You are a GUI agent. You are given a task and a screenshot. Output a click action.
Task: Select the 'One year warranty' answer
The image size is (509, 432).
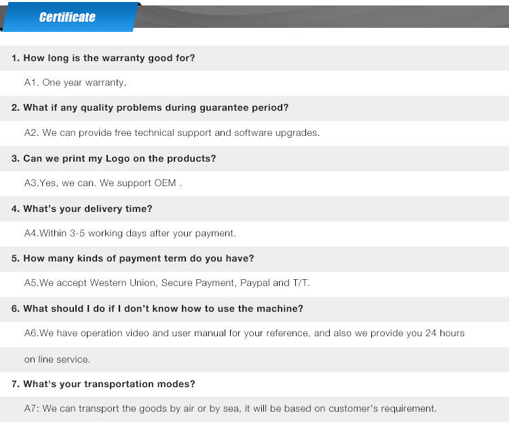(x=75, y=82)
